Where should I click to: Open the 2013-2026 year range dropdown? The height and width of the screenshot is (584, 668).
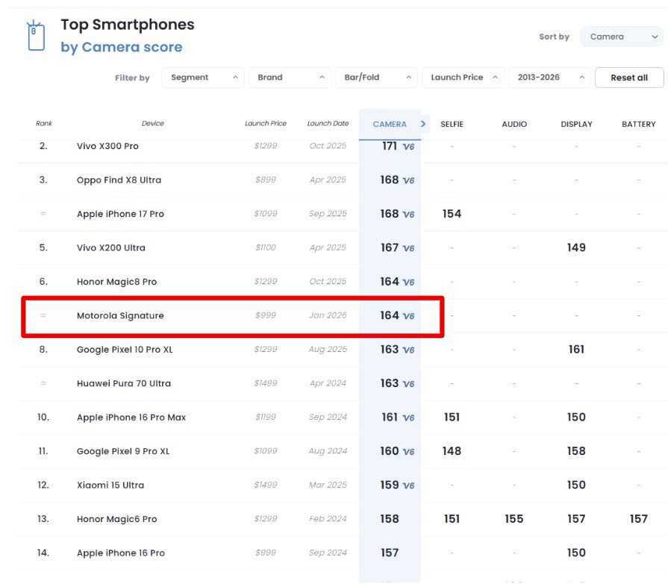click(x=549, y=78)
